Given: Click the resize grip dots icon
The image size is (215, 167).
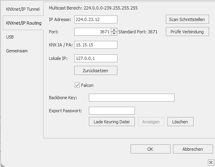Looking at the screenshot, I should (3, 165).
